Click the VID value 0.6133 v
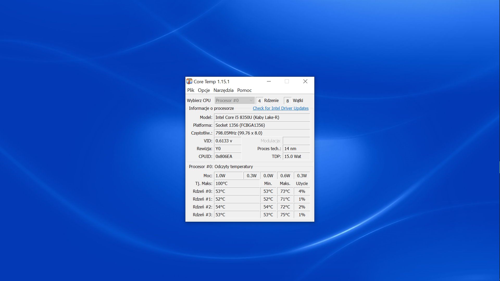 (228, 141)
